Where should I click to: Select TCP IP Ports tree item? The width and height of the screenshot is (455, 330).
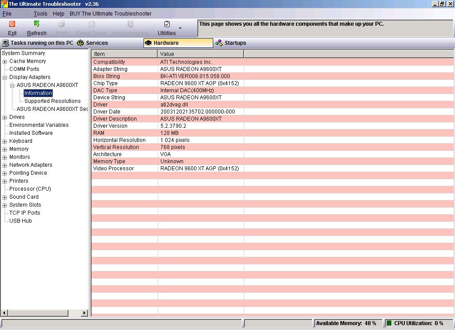click(x=25, y=212)
